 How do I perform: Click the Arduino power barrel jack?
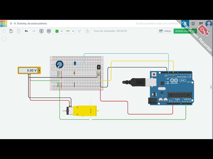152,101
